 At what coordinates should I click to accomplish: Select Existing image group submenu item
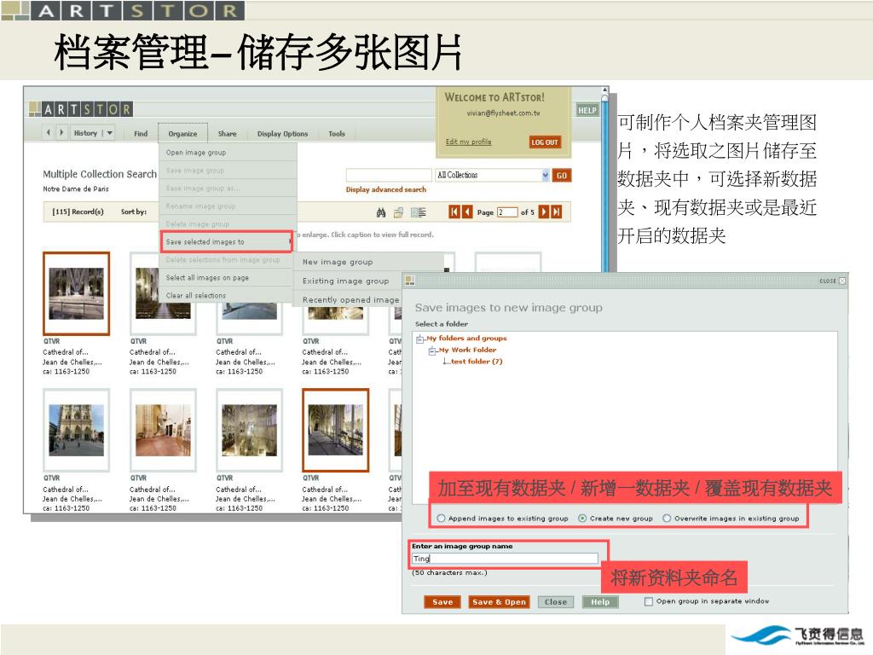point(346,281)
